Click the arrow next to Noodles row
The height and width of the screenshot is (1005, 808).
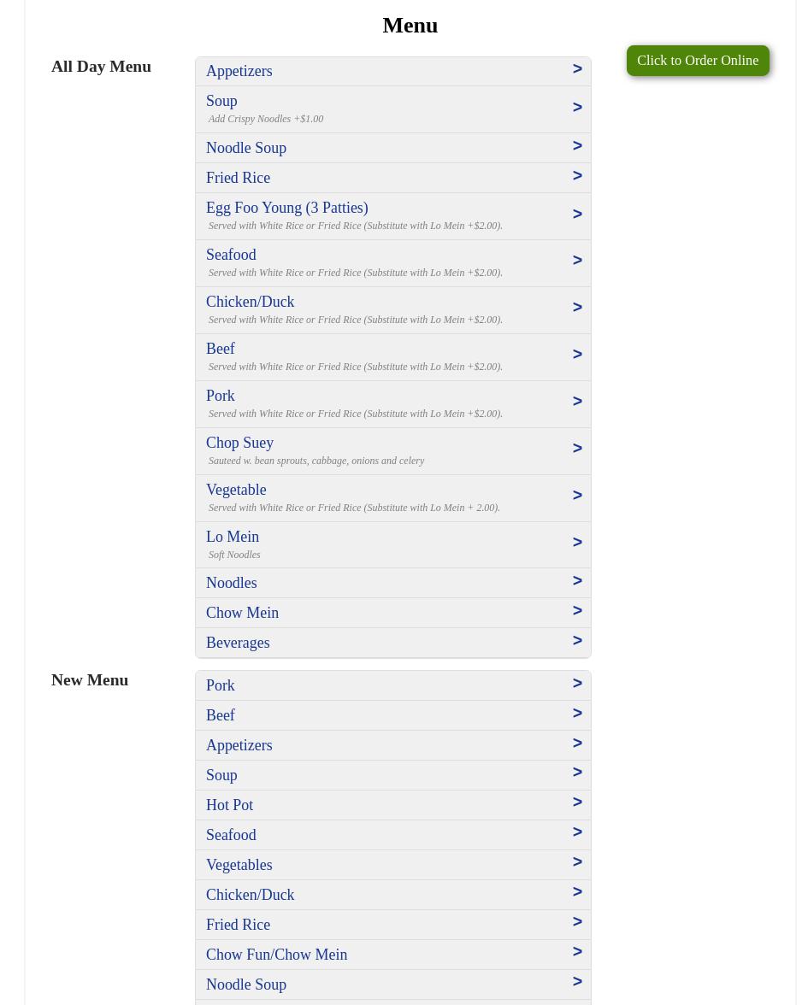[577, 581]
